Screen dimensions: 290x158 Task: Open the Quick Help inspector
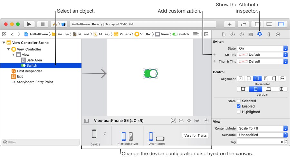click(241, 35)
